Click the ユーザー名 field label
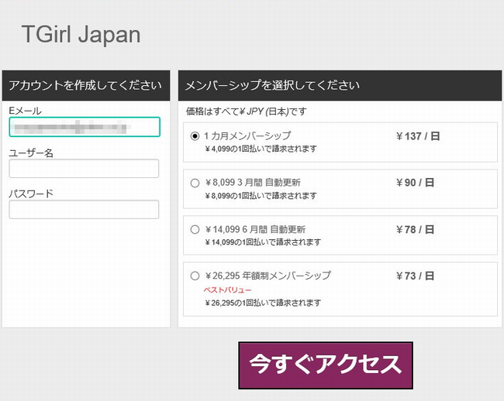This screenshot has width=504, height=401. [31, 153]
